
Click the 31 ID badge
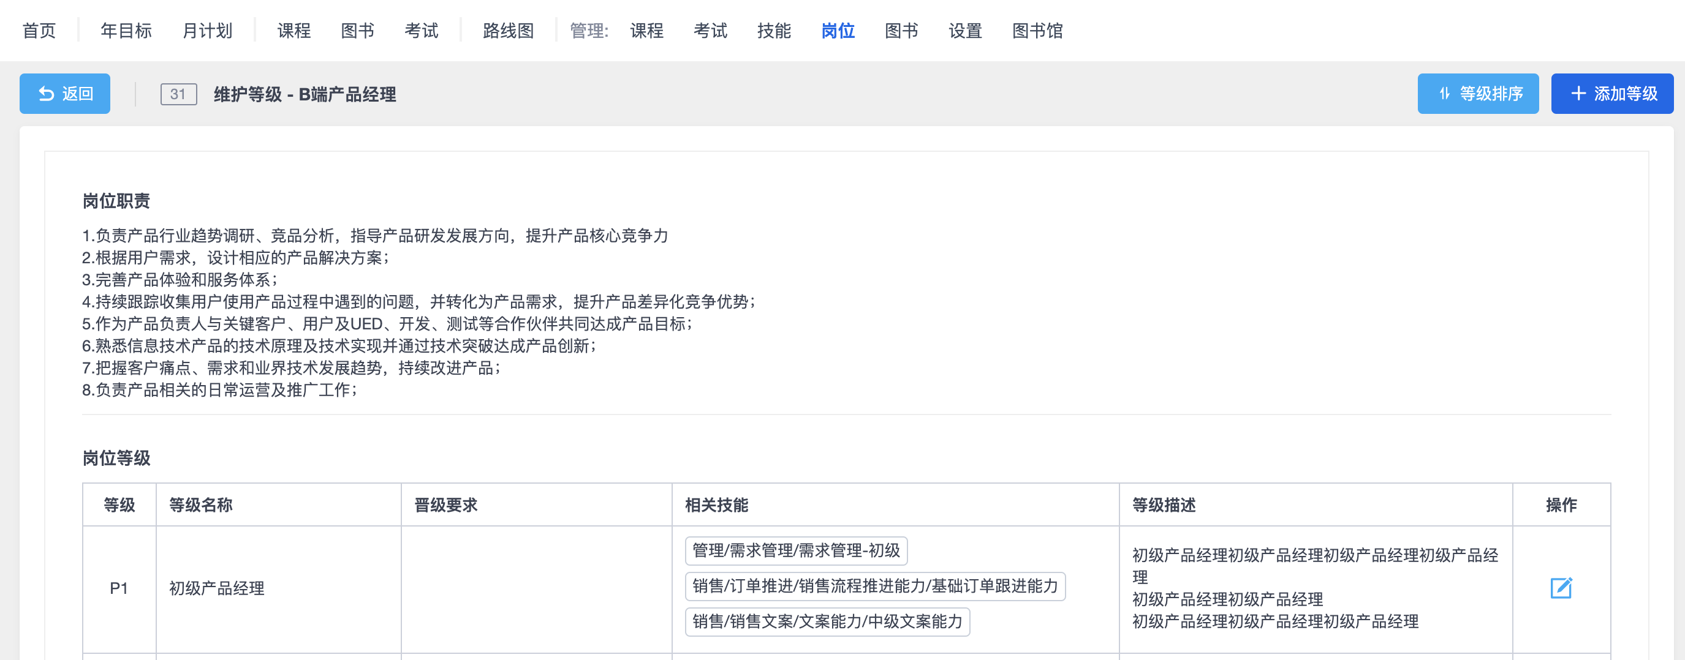pos(178,94)
